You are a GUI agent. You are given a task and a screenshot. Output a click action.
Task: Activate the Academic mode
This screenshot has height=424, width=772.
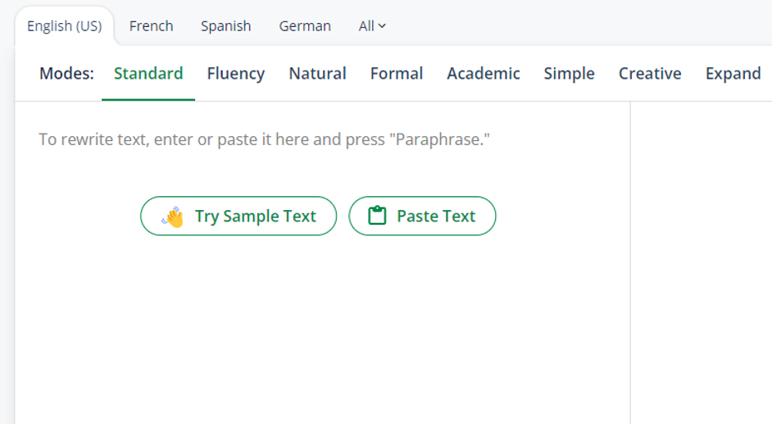click(483, 73)
